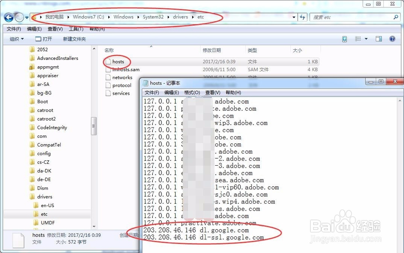Select the hosts file in list
Viewport: 404px width, 253px height.
[118, 61]
